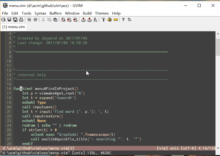Viewport: 220px width, 156px height.
Task: Click the GVIM application icon in title bar
Action: (x=5, y=6)
